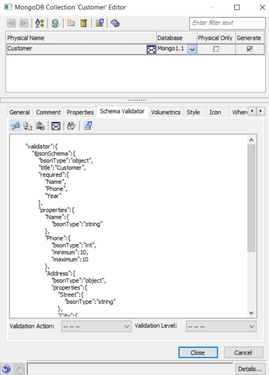Screen dimensions: 269x375
Task: Open the Database dropdown for Mongo1.1
Action: 192,50
